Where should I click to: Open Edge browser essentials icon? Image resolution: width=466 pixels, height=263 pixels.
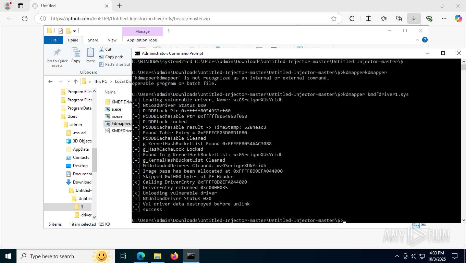[x=429, y=18]
